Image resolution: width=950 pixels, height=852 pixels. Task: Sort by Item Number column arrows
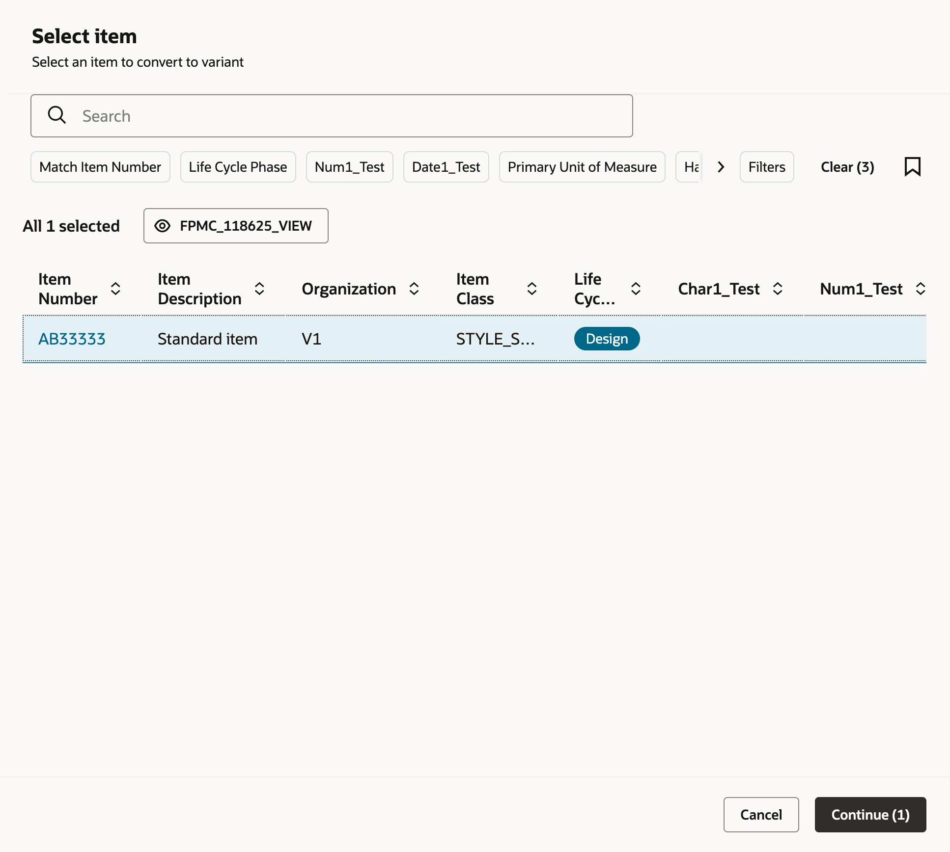pyautogui.click(x=115, y=289)
